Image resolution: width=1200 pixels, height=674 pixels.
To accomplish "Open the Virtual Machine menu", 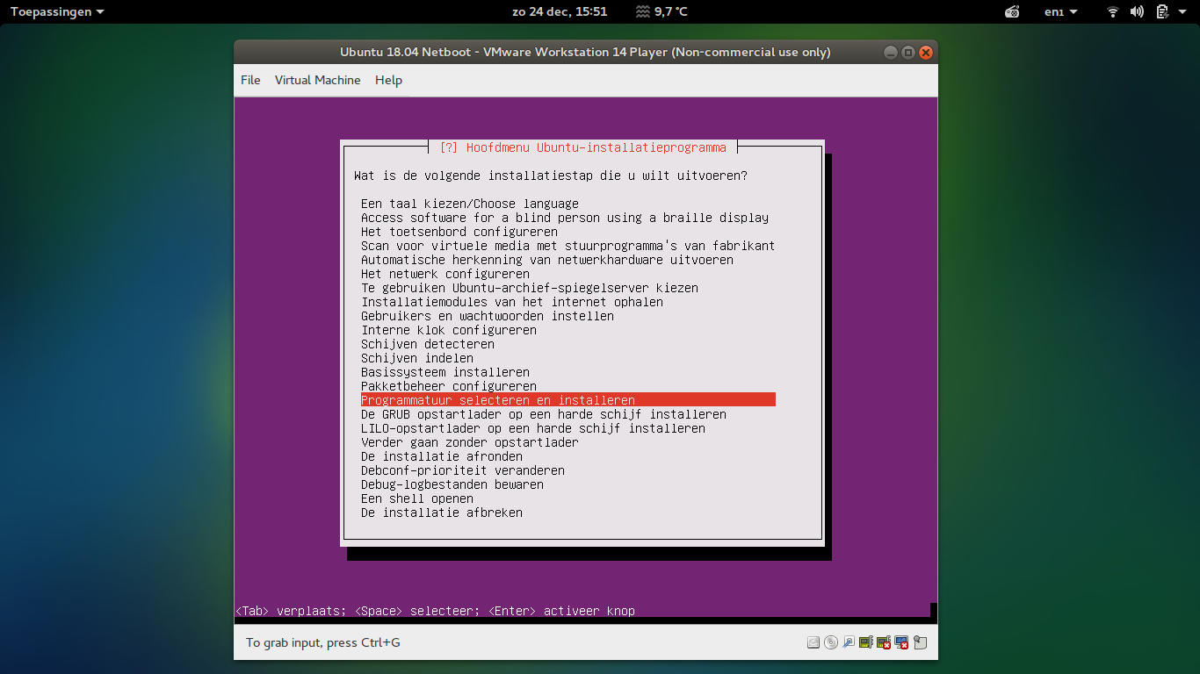I will click(x=317, y=80).
